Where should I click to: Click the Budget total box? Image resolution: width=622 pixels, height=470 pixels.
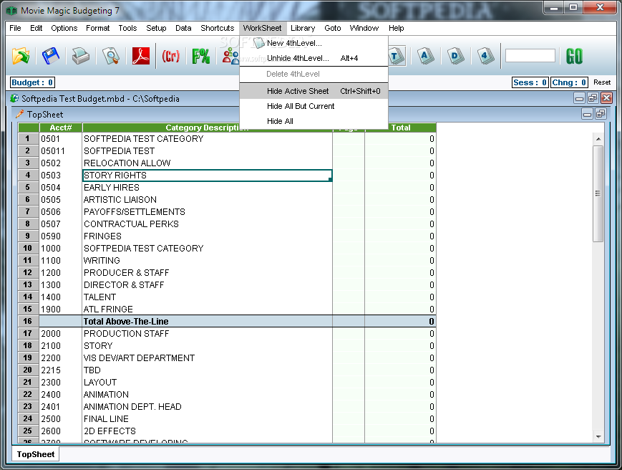tap(32, 82)
